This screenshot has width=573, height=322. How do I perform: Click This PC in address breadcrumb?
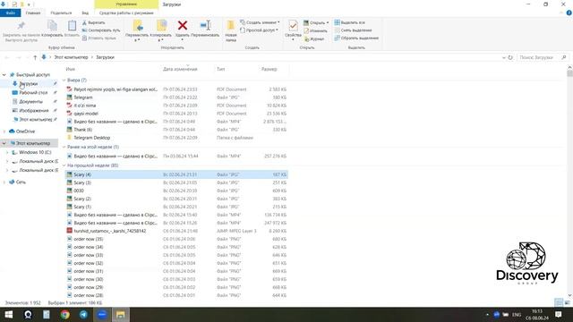pos(72,57)
